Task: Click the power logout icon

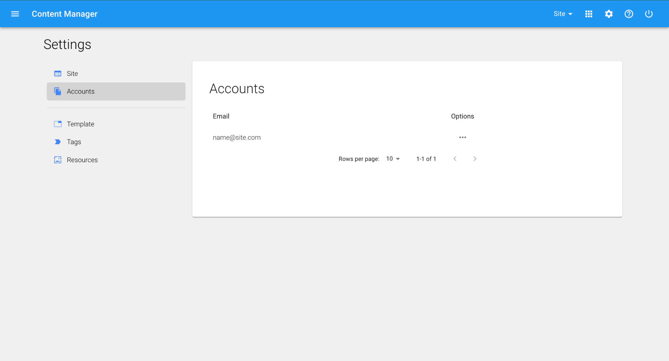Action: [x=648, y=14]
